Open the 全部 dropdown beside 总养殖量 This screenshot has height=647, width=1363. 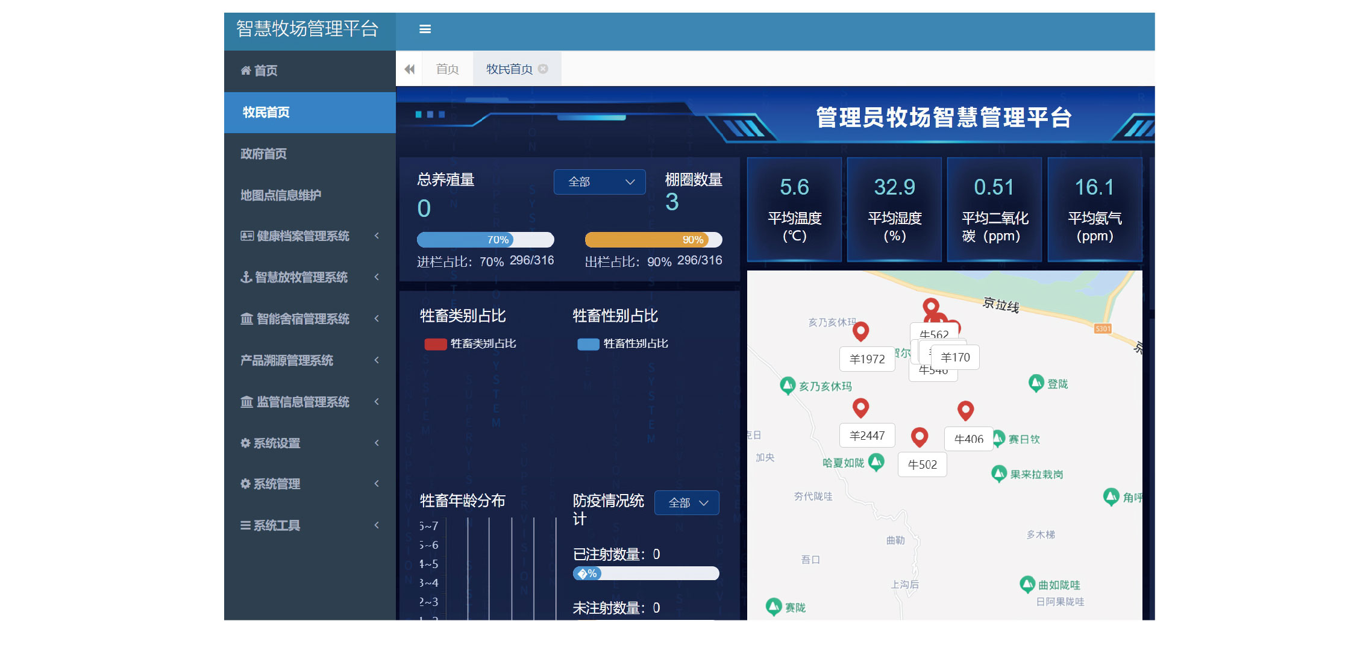coord(600,182)
